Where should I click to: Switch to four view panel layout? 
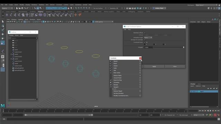[3, 61]
